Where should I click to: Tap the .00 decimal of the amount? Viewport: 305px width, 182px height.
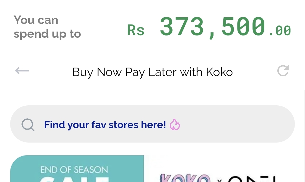(280, 30)
